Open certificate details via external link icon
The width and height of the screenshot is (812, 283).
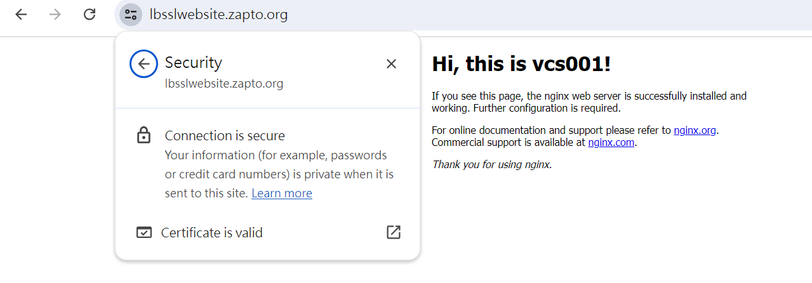pyautogui.click(x=394, y=232)
